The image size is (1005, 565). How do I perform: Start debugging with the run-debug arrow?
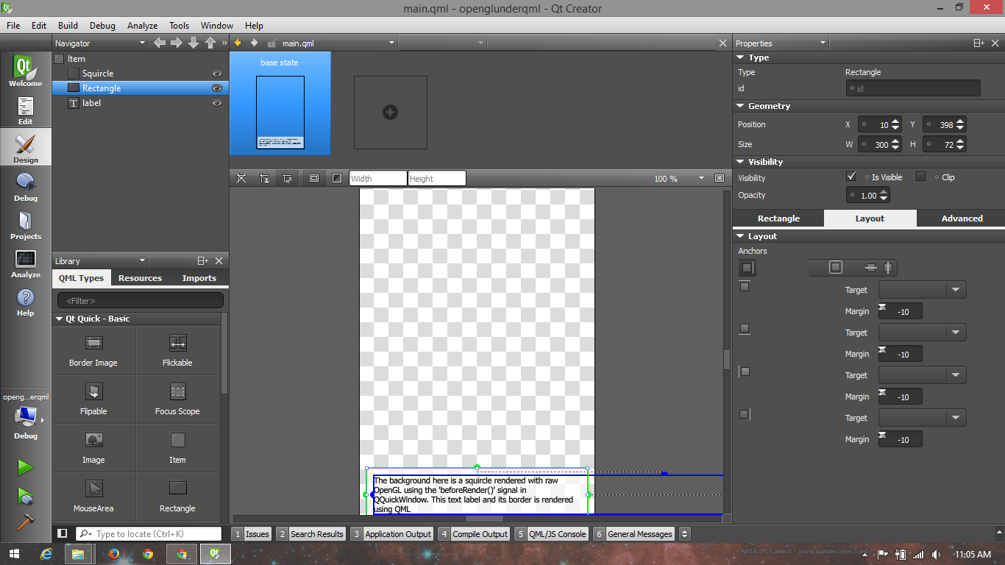tap(26, 496)
